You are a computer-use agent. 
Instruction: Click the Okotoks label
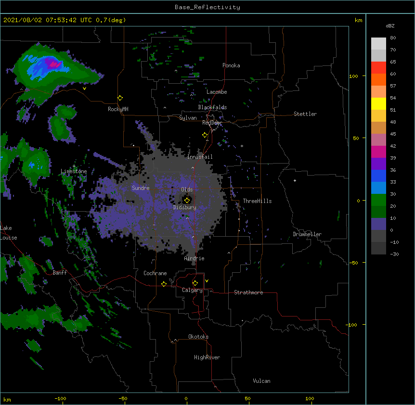coord(198,337)
